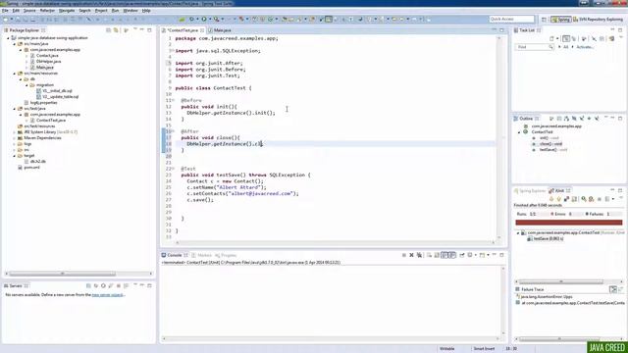Toggle Categorized presentation in Task List
The width and height of the screenshot is (628, 353).
566,38
